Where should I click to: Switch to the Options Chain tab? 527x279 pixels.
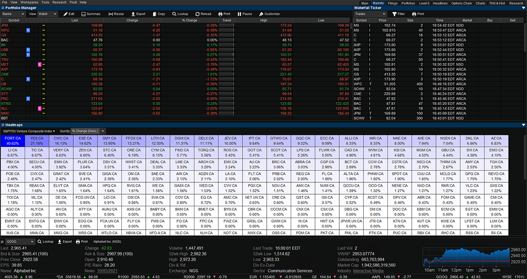(462, 3)
